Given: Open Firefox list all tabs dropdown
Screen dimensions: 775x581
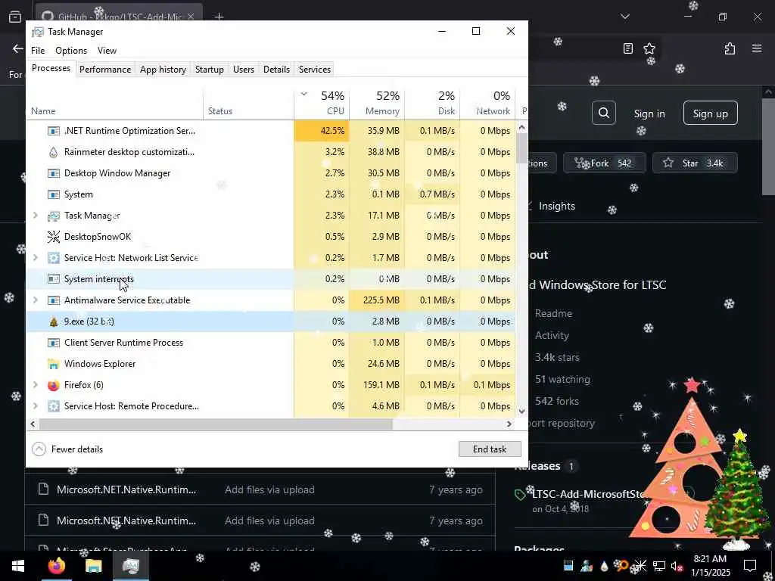Looking at the screenshot, I should [x=624, y=17].
